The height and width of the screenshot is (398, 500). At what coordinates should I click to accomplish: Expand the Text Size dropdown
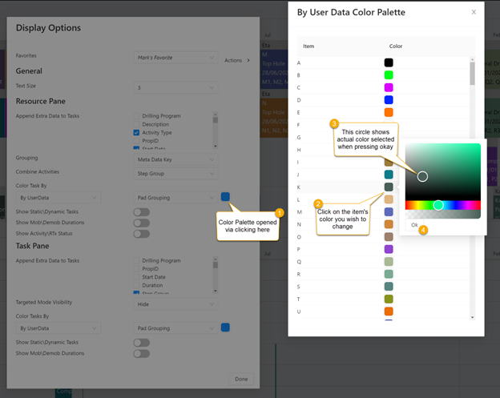pos(175,87)
